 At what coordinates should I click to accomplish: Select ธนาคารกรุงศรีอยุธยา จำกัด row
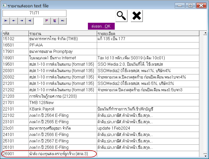101,129
